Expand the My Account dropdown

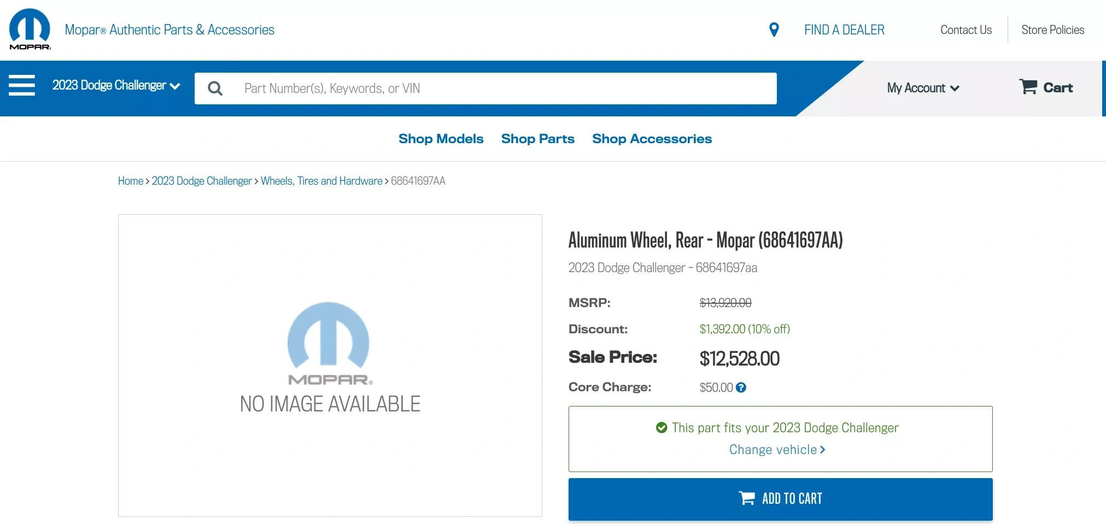(923, 88)
